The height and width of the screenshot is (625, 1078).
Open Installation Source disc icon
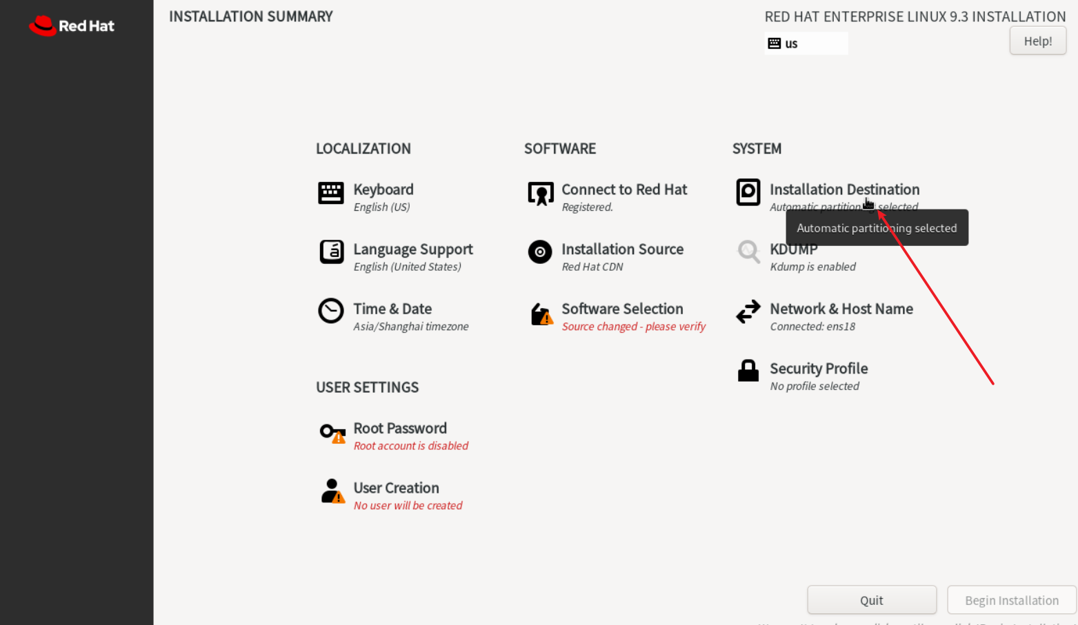click(x=540, y=252)
